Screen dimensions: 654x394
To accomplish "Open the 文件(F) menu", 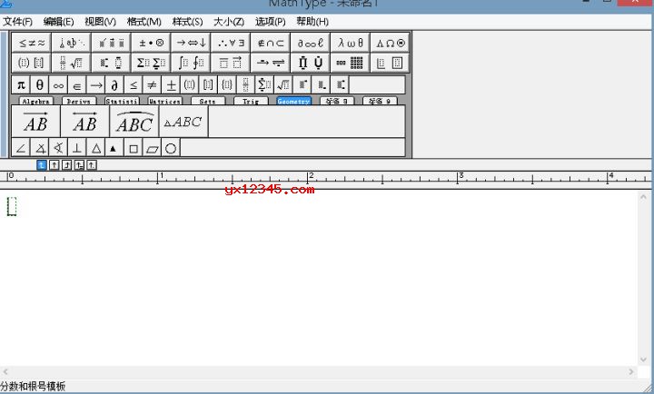I will click(x=17, y=22).
